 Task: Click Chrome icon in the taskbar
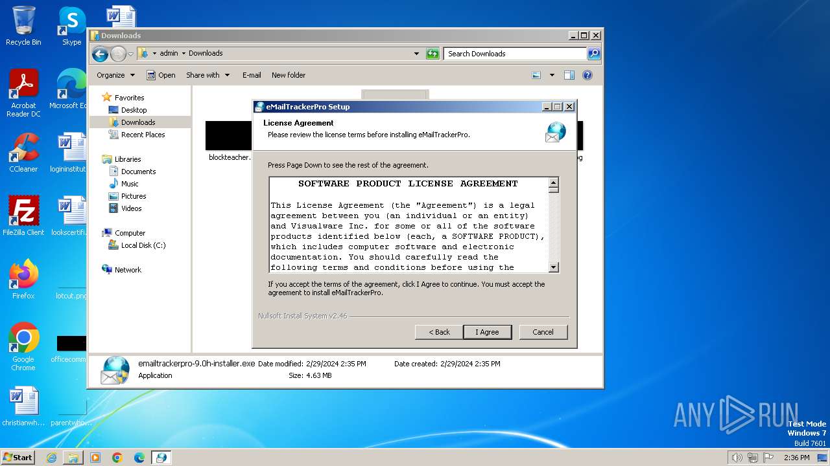[x=117, y=458]
